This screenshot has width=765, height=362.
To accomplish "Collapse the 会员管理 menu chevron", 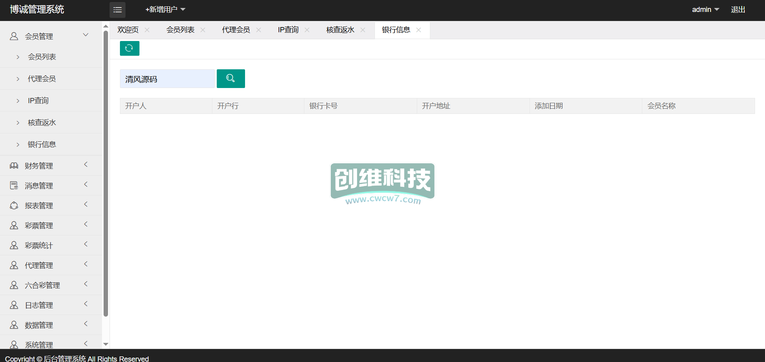I will pyautogui.click(x=86, y=35).
